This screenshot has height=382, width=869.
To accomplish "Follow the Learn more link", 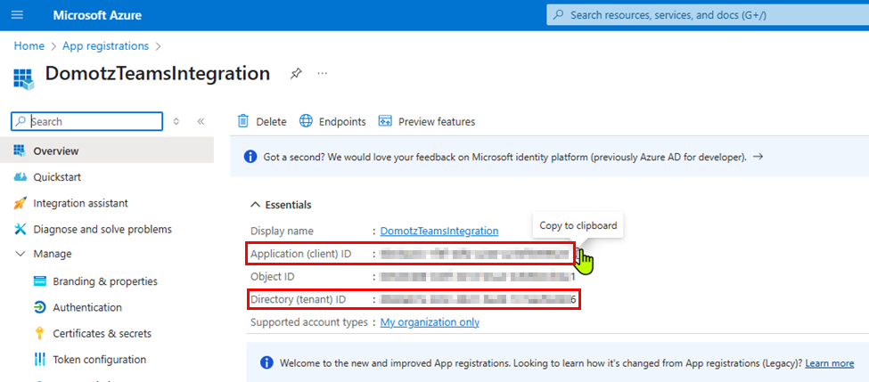I will (830, 363).
